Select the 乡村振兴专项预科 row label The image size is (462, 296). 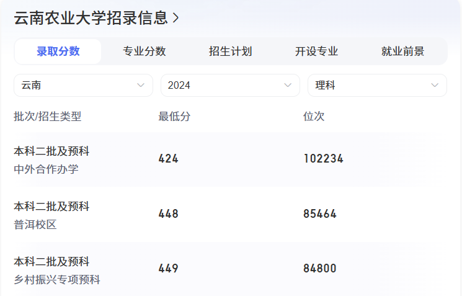[x=57, y=279]
